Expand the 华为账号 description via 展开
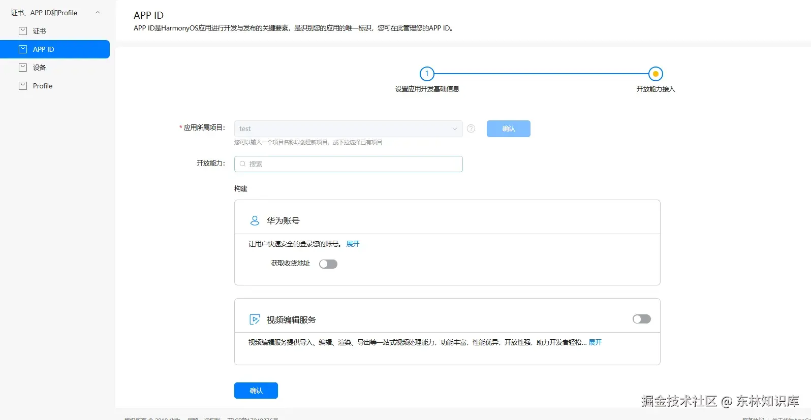 pos(353,244)
